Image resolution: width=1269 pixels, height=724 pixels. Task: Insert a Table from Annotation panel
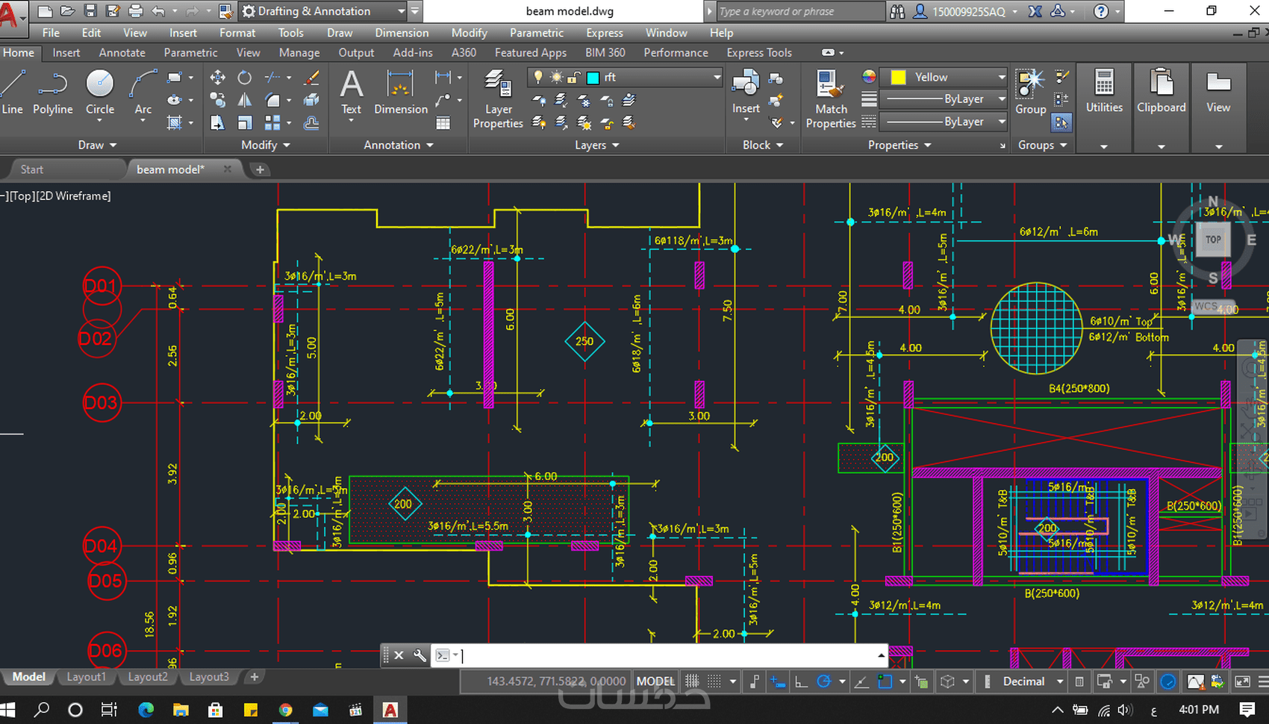(443, 123)
